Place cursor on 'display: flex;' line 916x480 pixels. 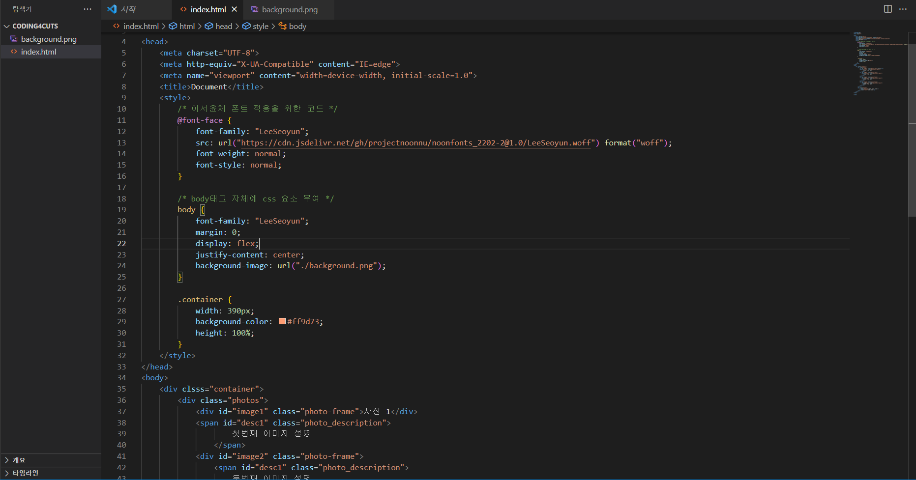click(x=227, y=244)
